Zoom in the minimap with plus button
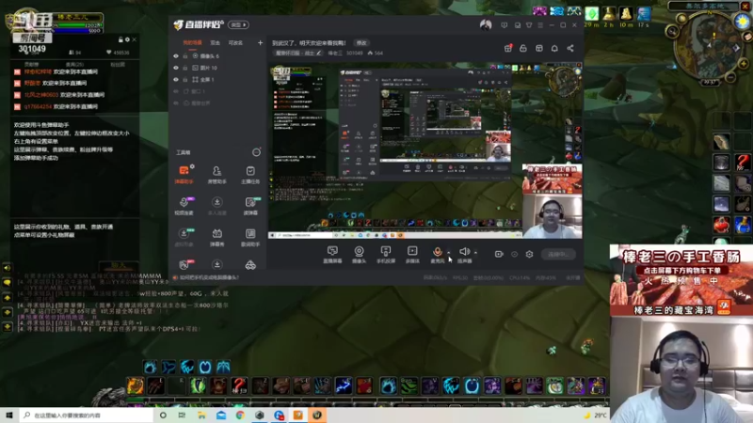Viewport: 753px width, 423px height. tap(743, 63)
